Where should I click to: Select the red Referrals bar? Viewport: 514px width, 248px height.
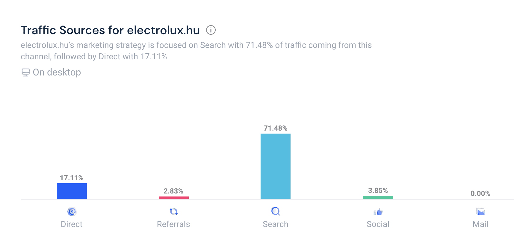tap(174, 197)
